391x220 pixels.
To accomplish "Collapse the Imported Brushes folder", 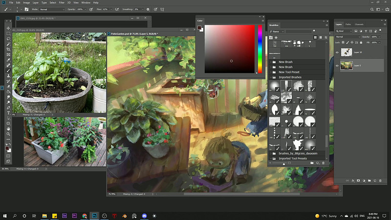I will click(271, 77).
